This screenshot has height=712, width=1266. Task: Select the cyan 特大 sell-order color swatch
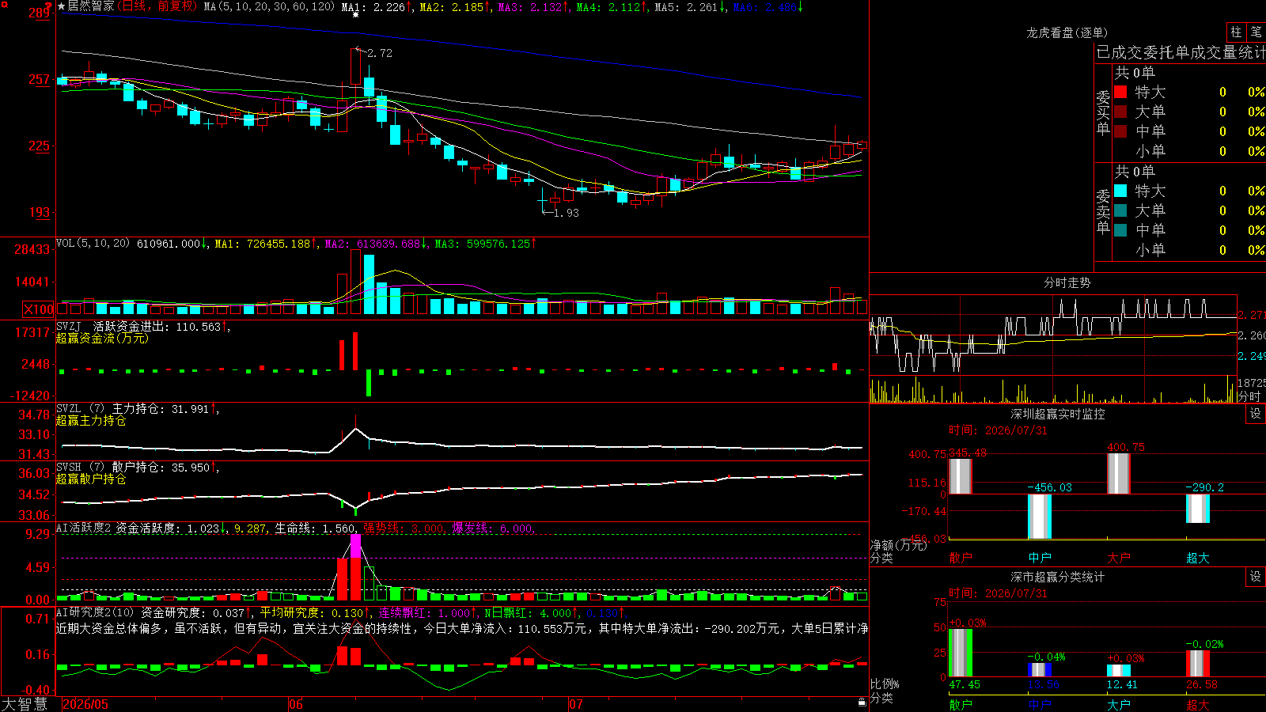tap(1120, 191)
